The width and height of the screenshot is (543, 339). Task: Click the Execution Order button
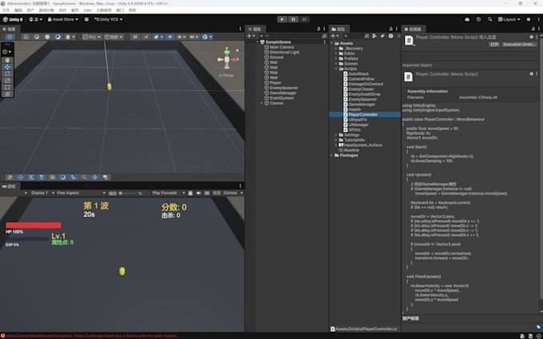(519, 45)
